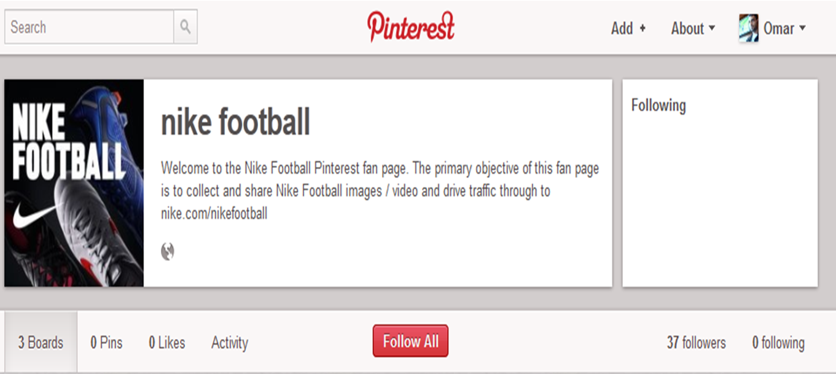
Task: Click the plus icon next to Add
Action: (x=643, y=28)
